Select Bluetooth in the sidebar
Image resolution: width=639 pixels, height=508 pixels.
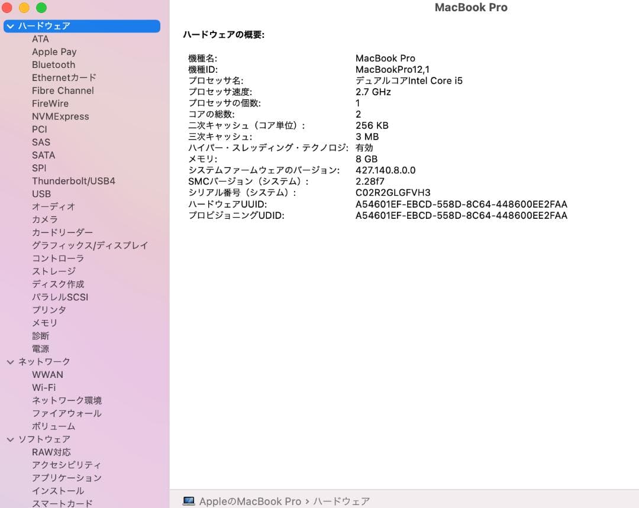(53, 64)
